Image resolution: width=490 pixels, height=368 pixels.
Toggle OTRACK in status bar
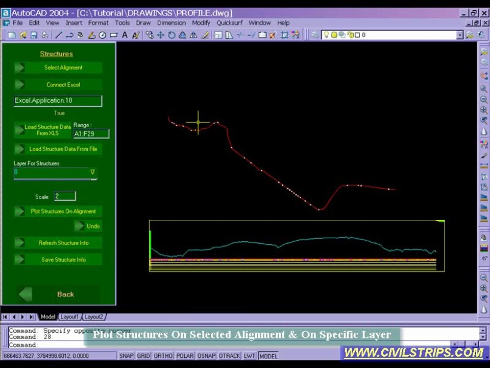pos(229,356)
